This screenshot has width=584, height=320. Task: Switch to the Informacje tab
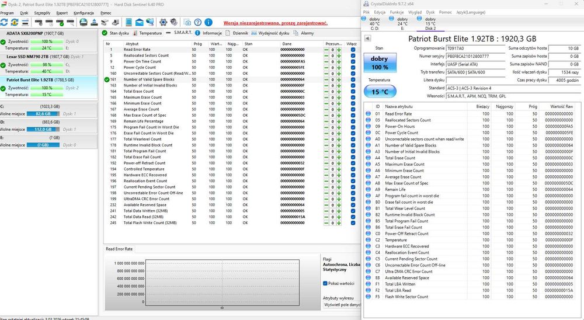[x=208, y=33]
